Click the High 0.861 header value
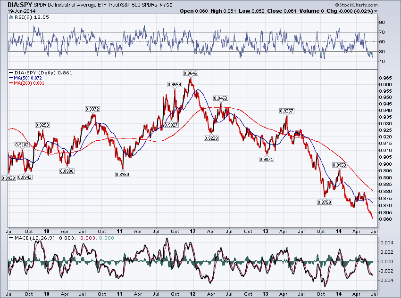 223,11
